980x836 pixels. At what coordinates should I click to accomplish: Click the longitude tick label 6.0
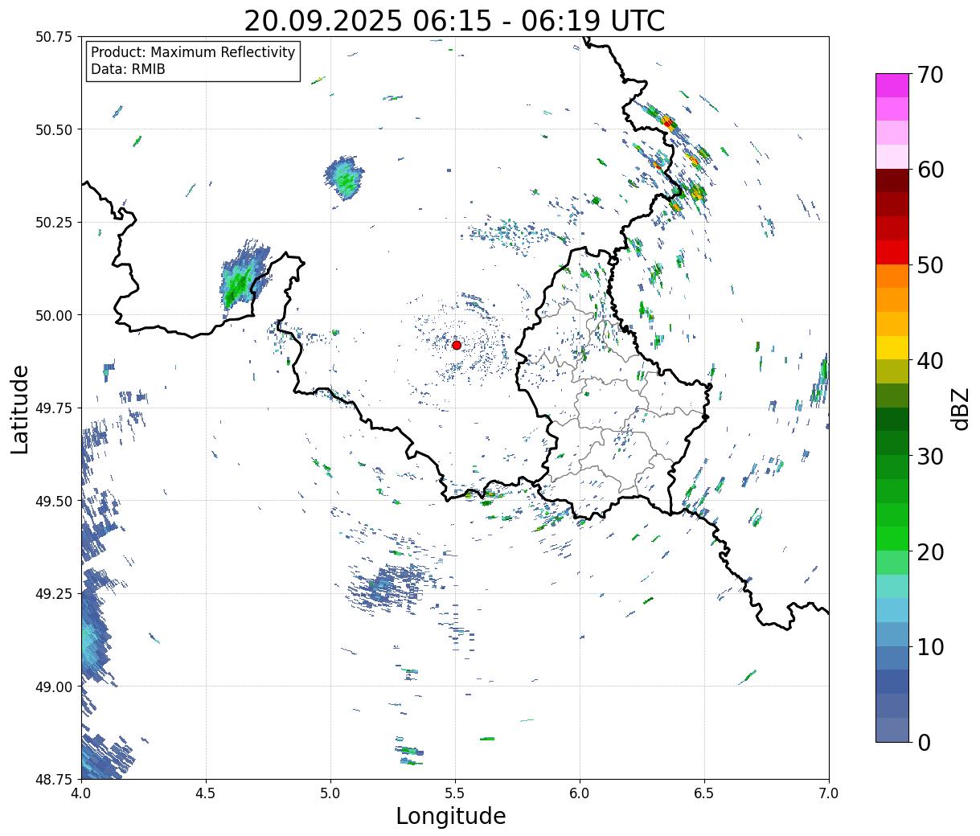pos(580,793)
